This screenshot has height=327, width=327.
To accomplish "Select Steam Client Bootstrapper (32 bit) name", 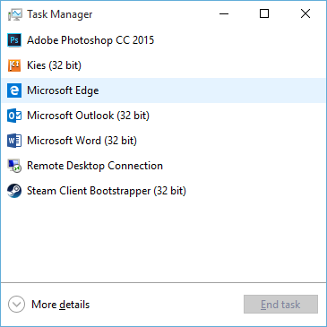I will coord(107,191).
